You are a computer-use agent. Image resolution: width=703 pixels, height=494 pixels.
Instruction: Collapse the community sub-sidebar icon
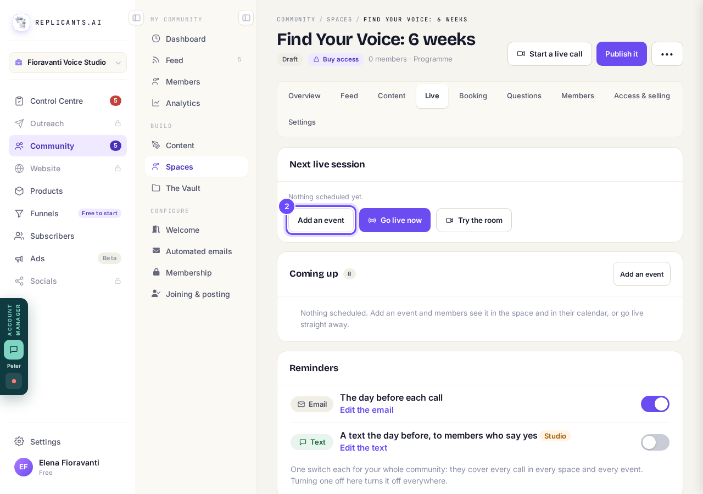coord(246,18)
